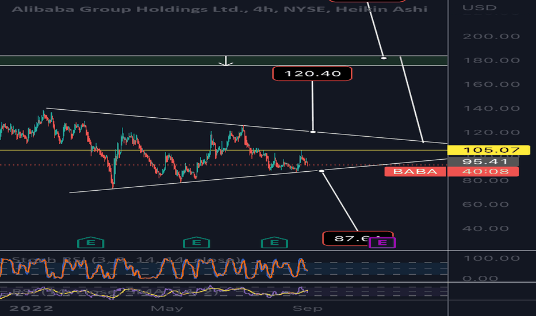Click the 80.00 price axis label
Viewport: 536px width, 316px height.
[485, 180]
